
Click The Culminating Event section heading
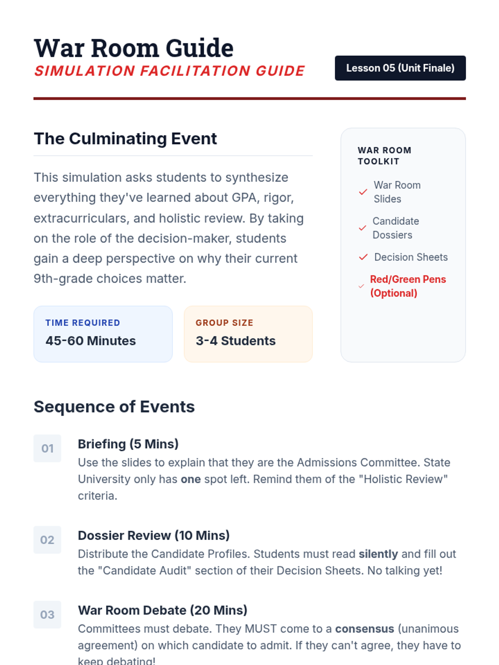pyautogui.click(x=125, y=139)
